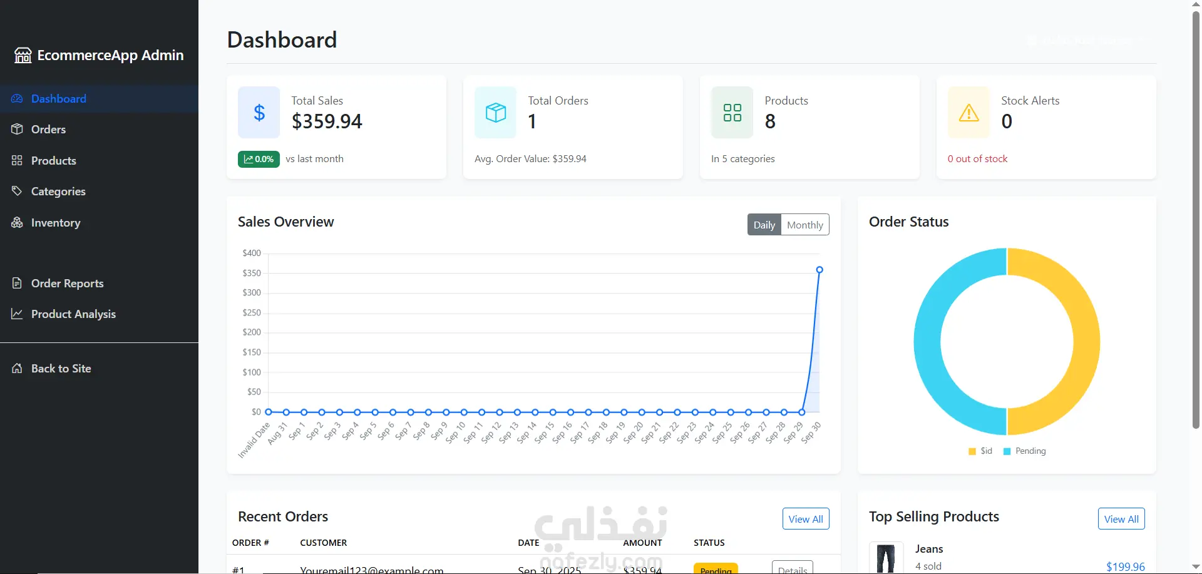Viewport: 1202px width, 574px height.
Task: Click the blue Pending segment of donut chart
Action: point(928,342)
